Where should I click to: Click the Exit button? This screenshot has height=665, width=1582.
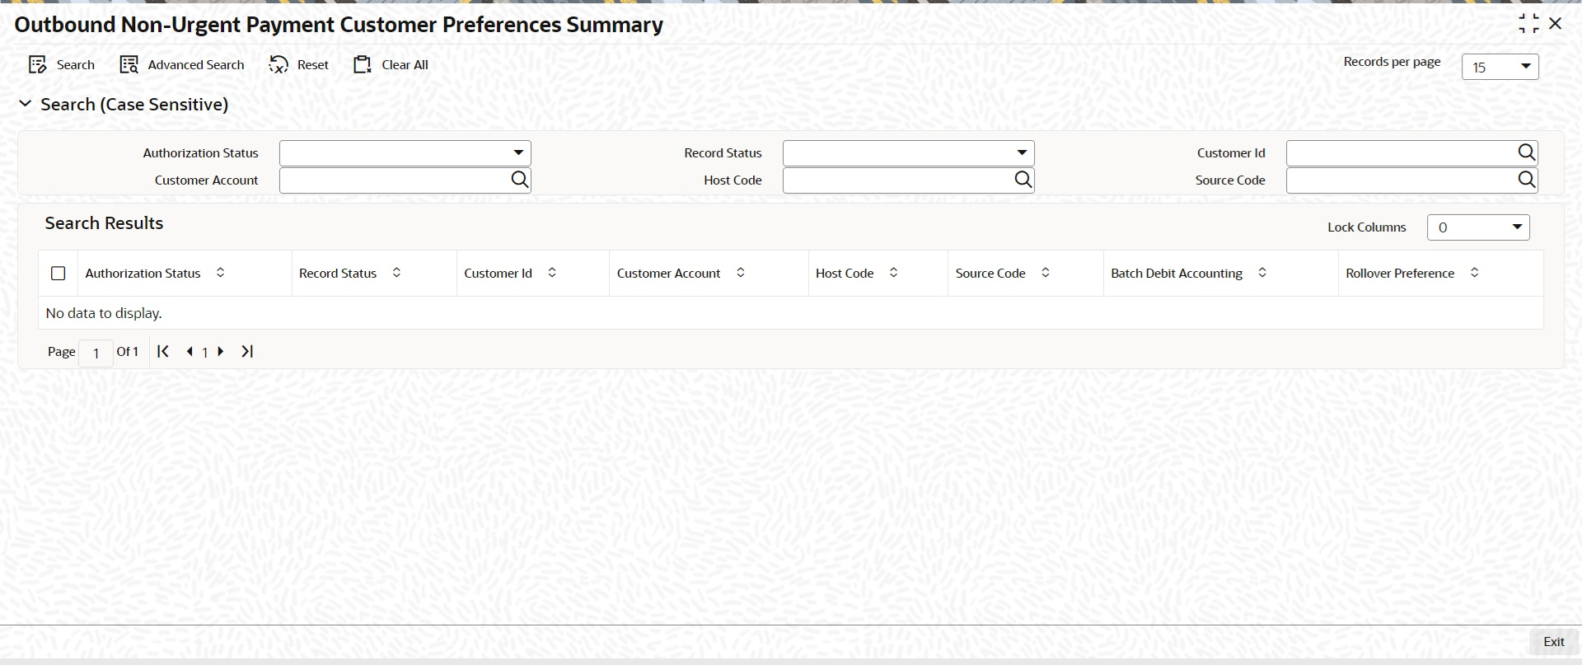pyautogui.click(x=1553, y=642)
